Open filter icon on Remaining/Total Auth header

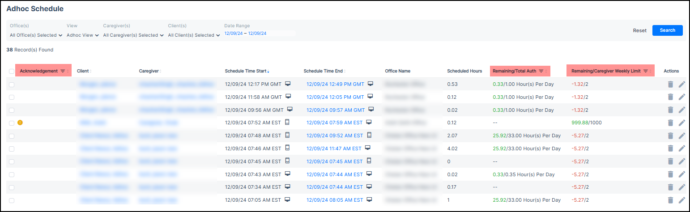pos(541,71)
